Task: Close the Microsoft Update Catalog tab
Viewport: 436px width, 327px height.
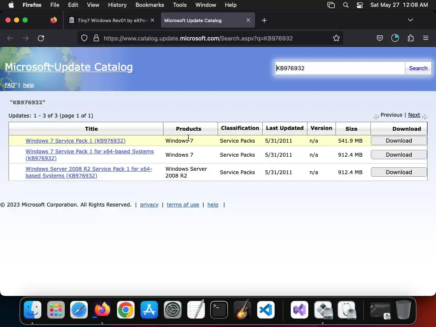Action: [248, 20]
